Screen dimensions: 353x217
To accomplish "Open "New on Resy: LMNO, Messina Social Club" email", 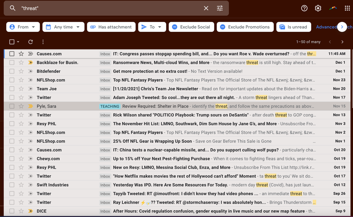I will coord(172,168).
